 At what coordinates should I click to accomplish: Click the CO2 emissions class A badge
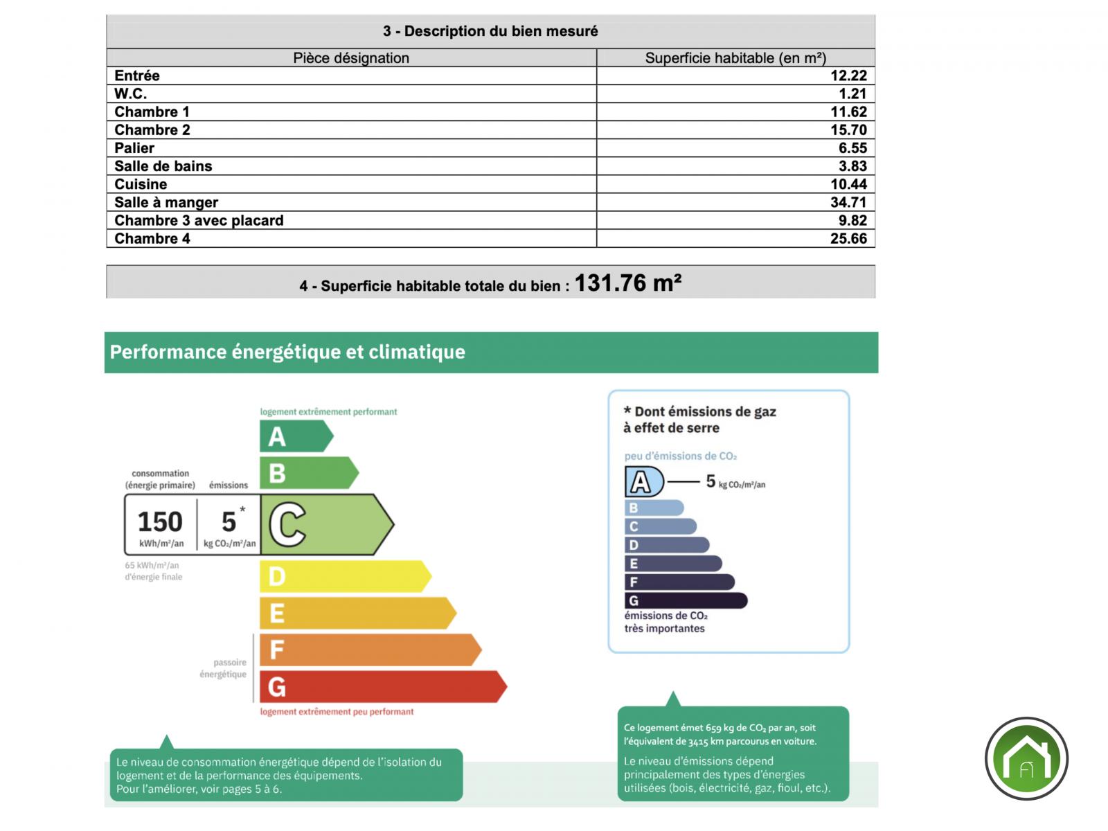tap(644, 481)
